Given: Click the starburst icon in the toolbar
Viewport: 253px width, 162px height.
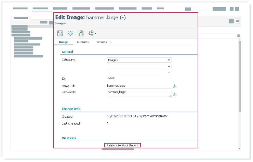Looking at the screenshot, I should 70,33.
